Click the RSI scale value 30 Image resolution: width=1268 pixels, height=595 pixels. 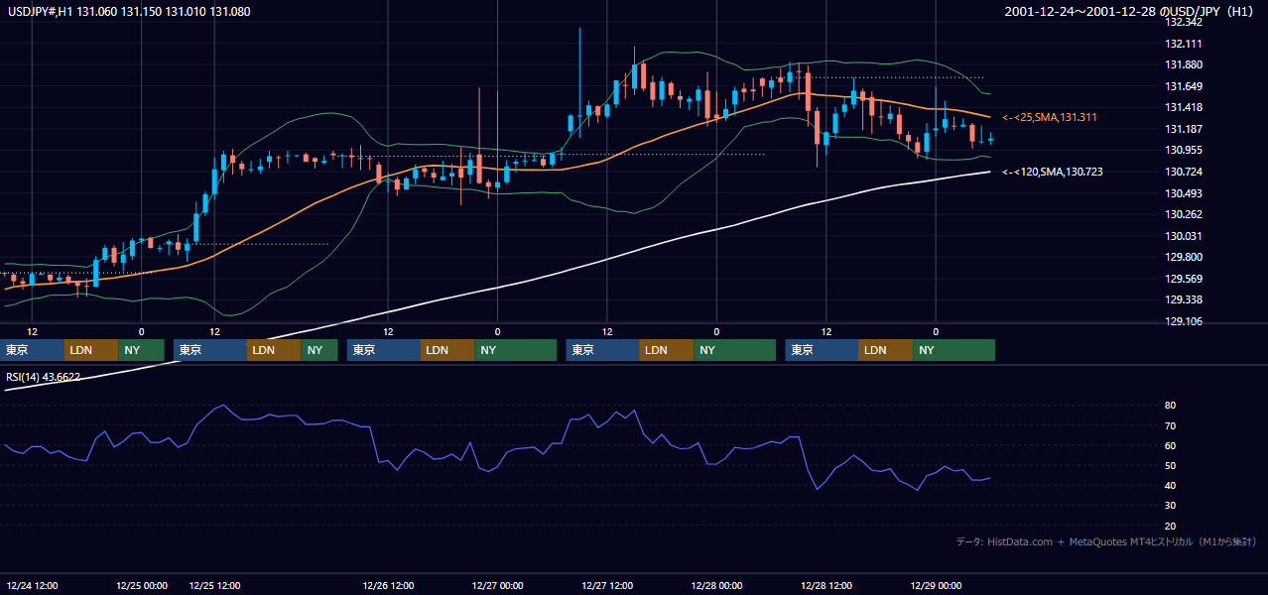point(1171,506)
